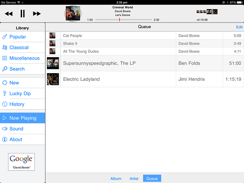The width and height of the screenshot is (244, 183).
Task: Click David Bowie in Cat People row
Action: pyautogui.click(x=189, y=36)
